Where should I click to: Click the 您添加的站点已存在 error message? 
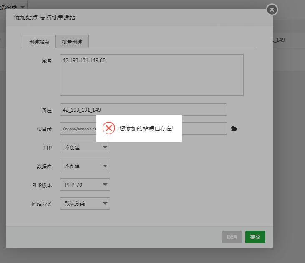[146, 128]
